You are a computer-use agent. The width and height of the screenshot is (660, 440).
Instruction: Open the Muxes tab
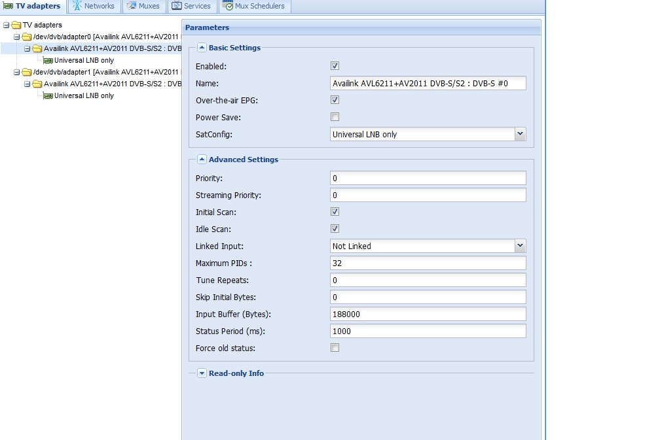point(143,6)
